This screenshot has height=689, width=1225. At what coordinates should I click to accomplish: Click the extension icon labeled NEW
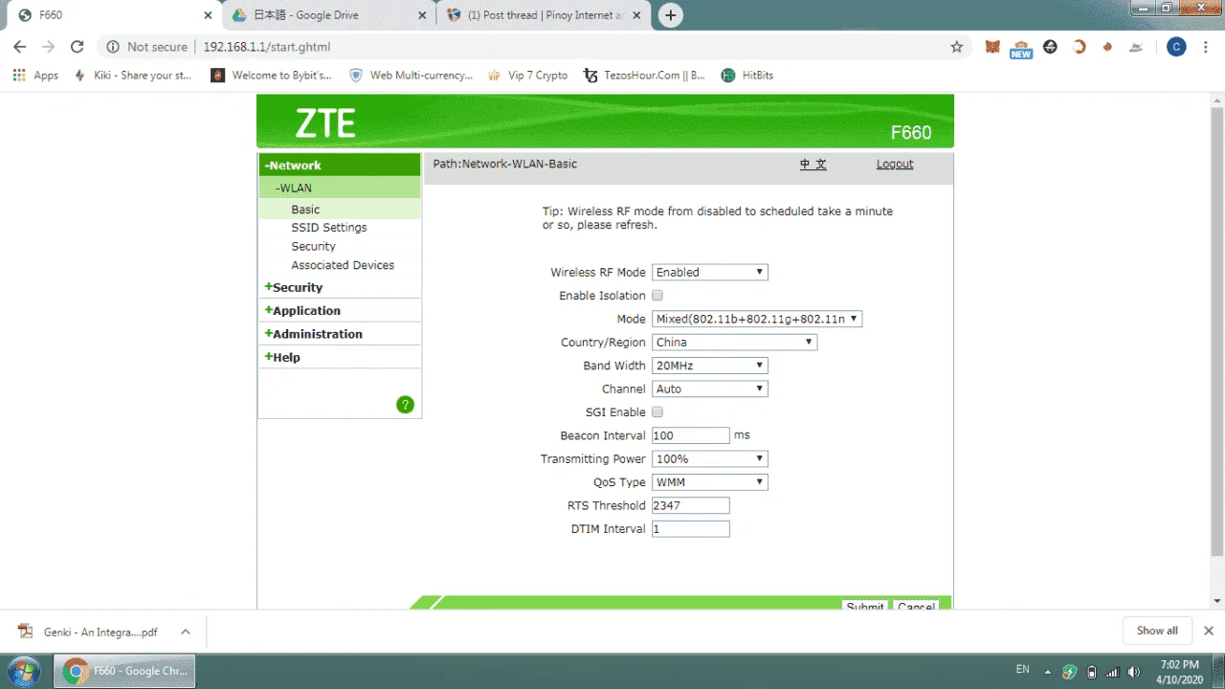click(x=1021, y=48)
